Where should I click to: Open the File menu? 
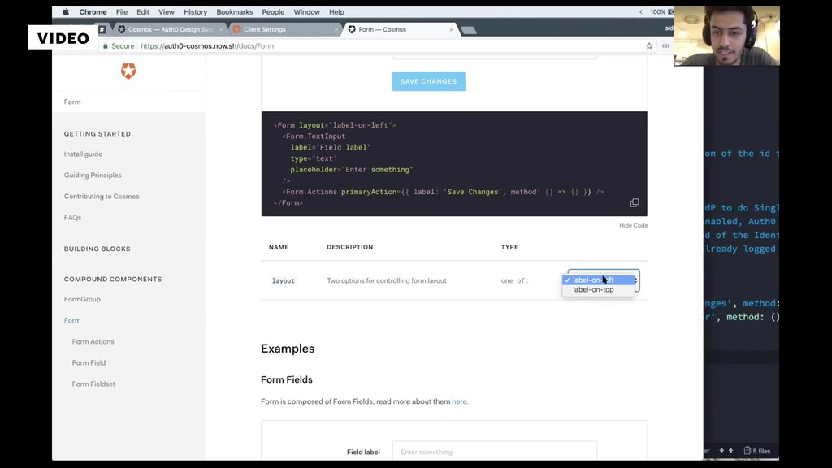tap(122, 11)
